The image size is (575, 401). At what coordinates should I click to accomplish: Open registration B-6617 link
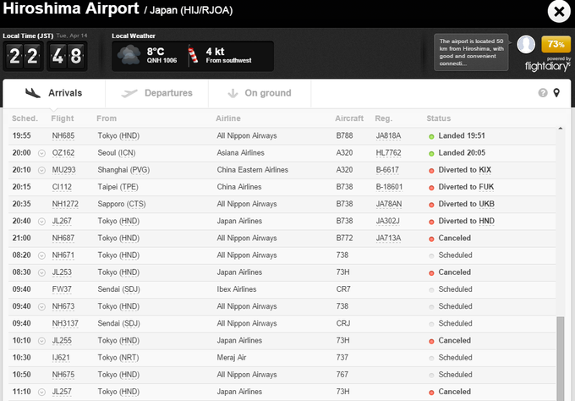pyautogui.click(x=387, y=170)
